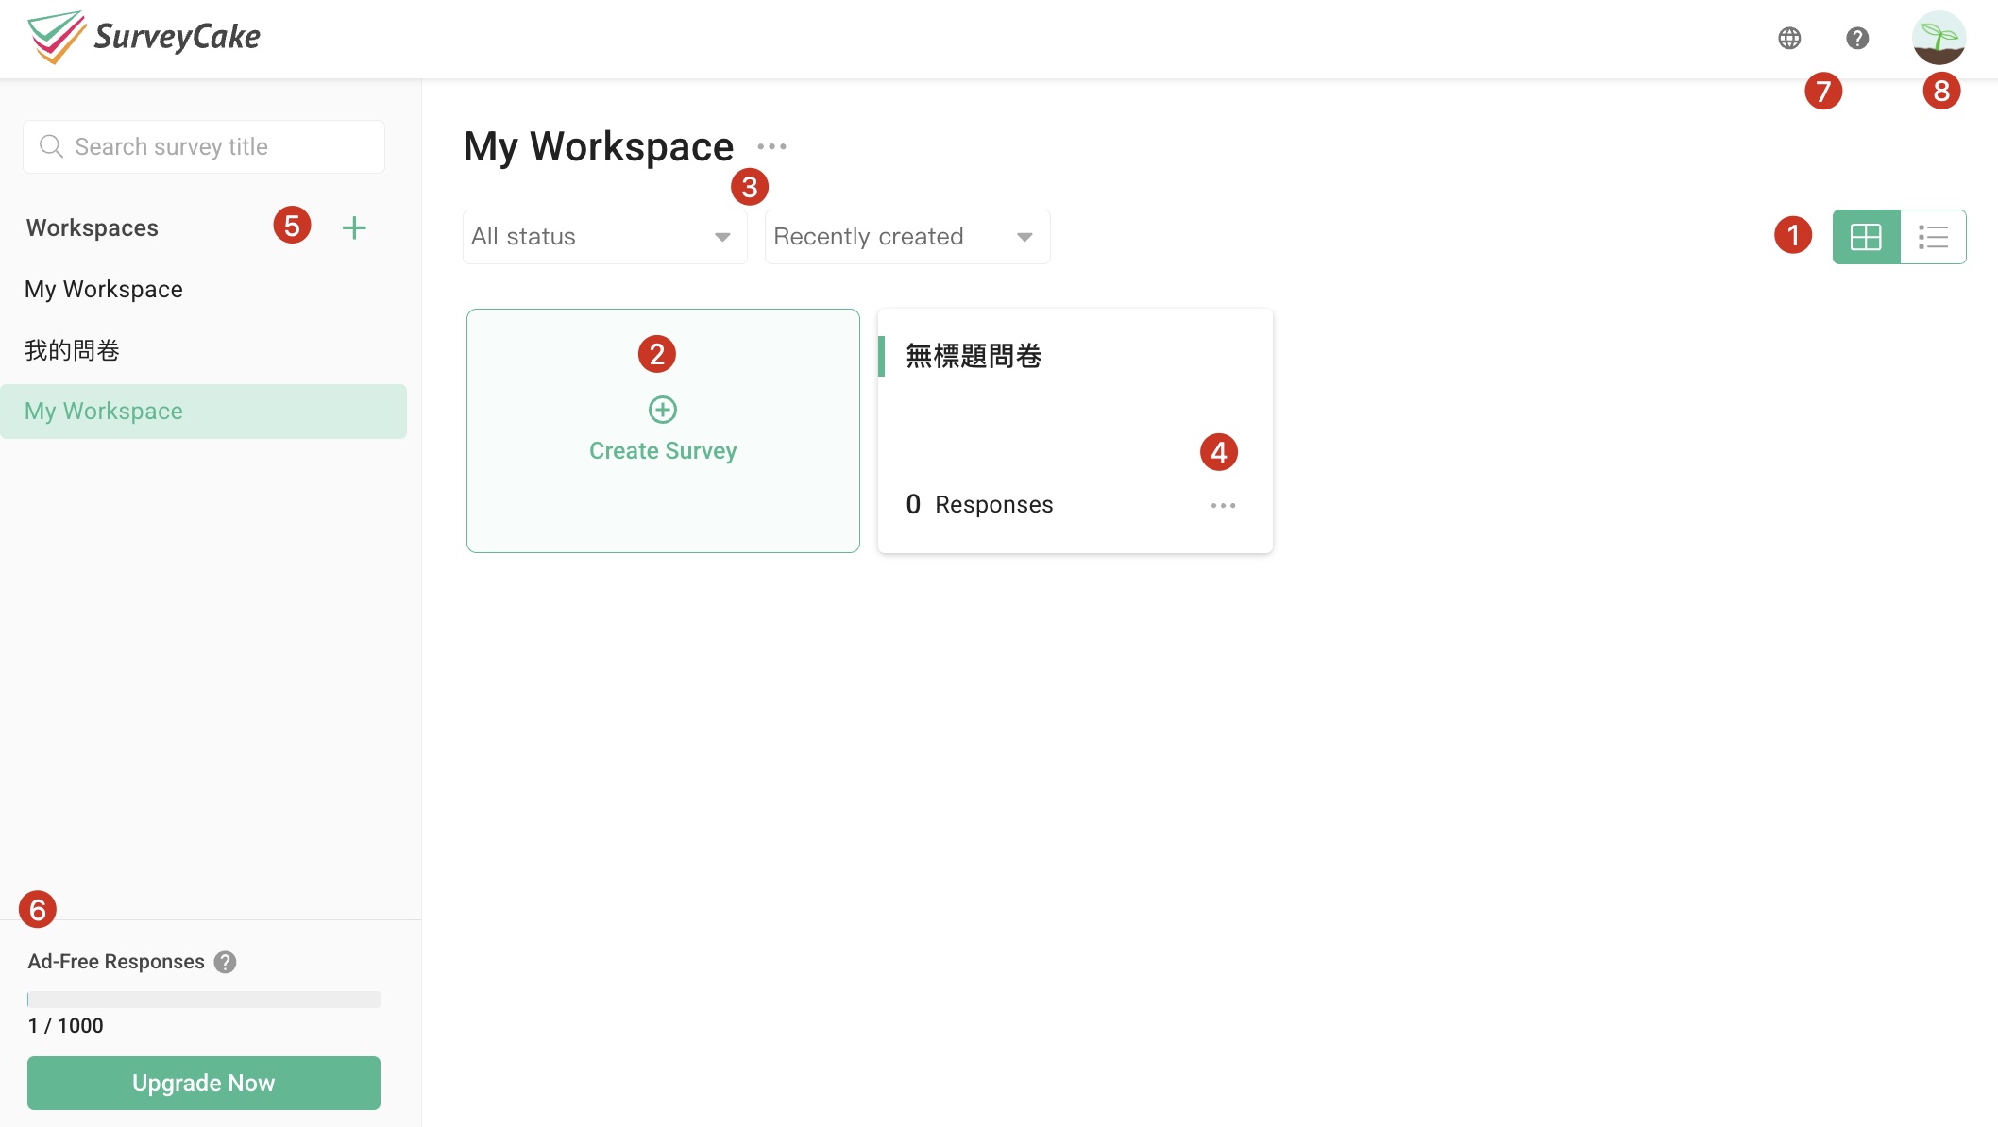Switch to the list view icon
1998x1127 pixels.
click(x=1934, y=237)
